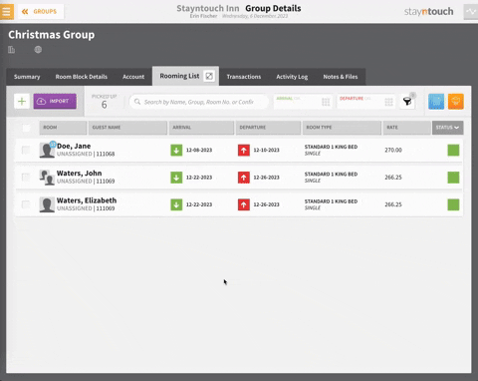Open the orange hamburger main menu
The height and width of the screenshot is (381, 478).
coord(7,12)
